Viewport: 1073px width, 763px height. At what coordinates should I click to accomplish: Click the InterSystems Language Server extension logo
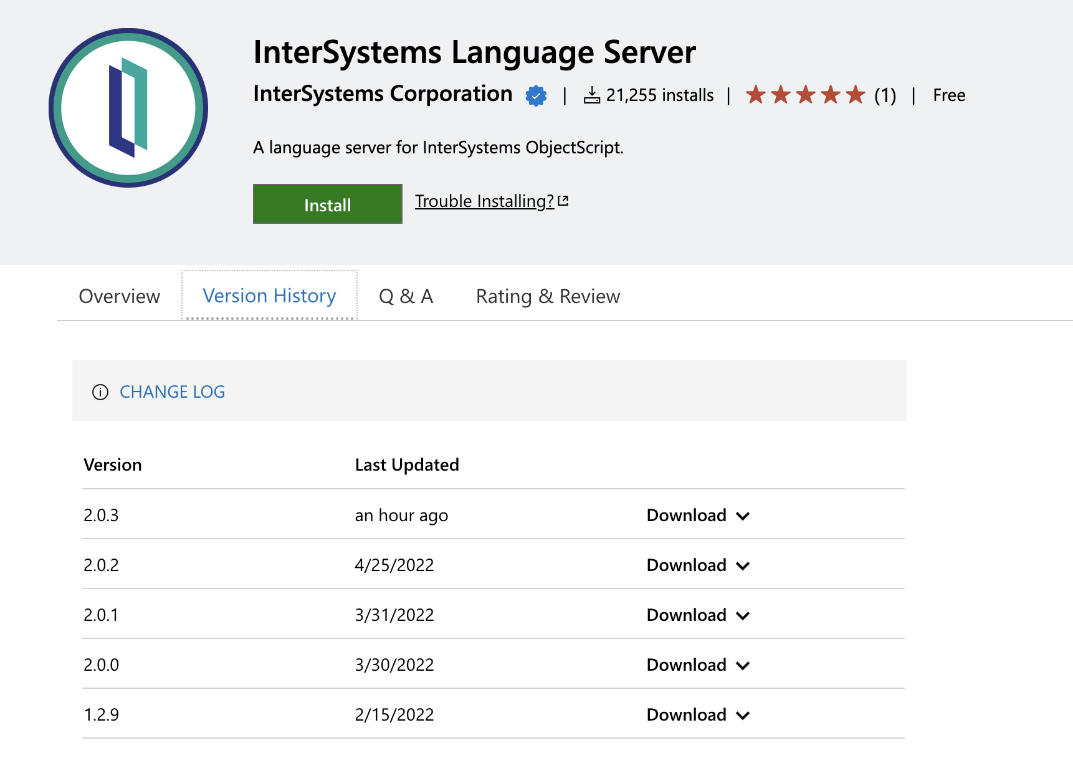(128, 108)
